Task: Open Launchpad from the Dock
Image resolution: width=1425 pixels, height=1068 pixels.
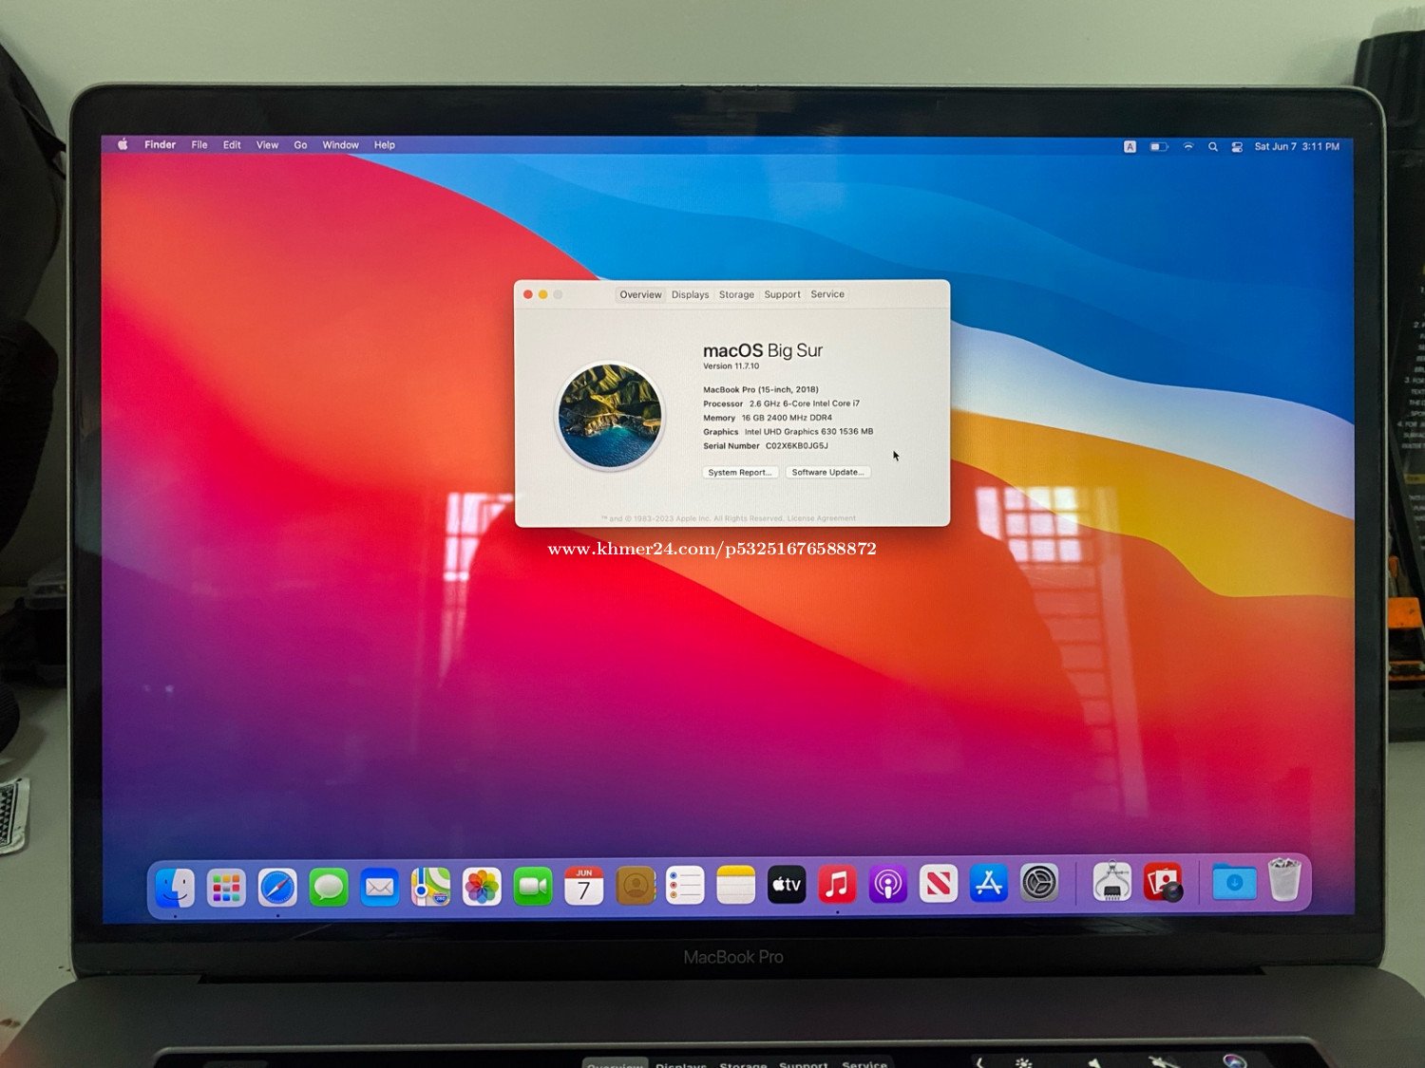Action: [x=226, y=888]
